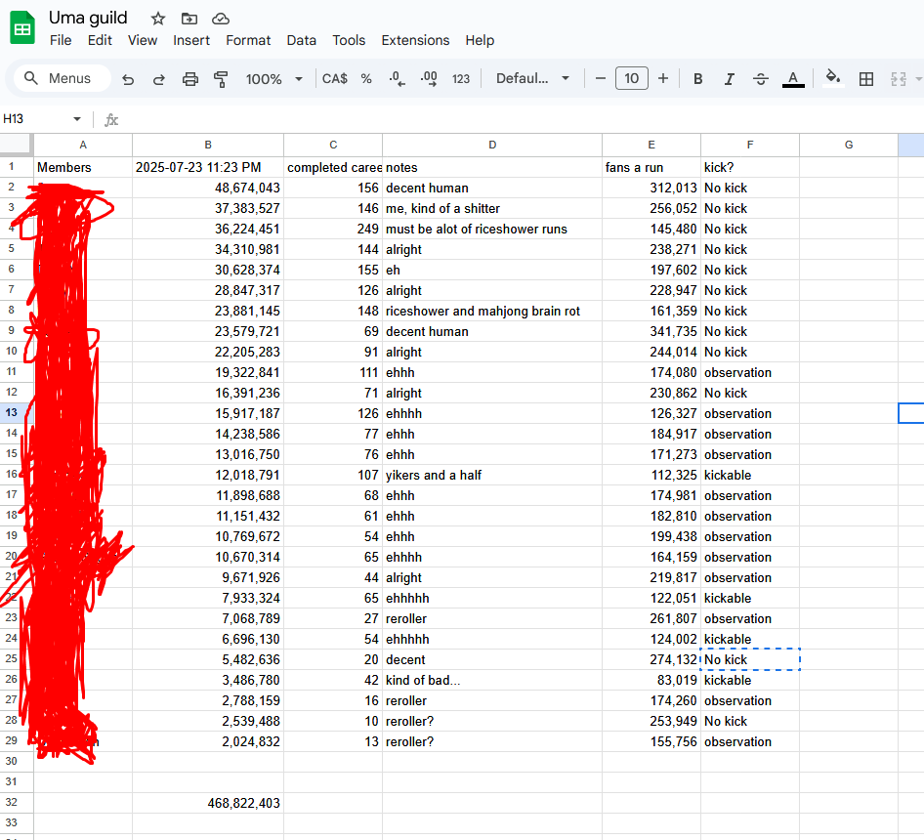
Task: Click the select-all corner box
Action: (16, 145)
